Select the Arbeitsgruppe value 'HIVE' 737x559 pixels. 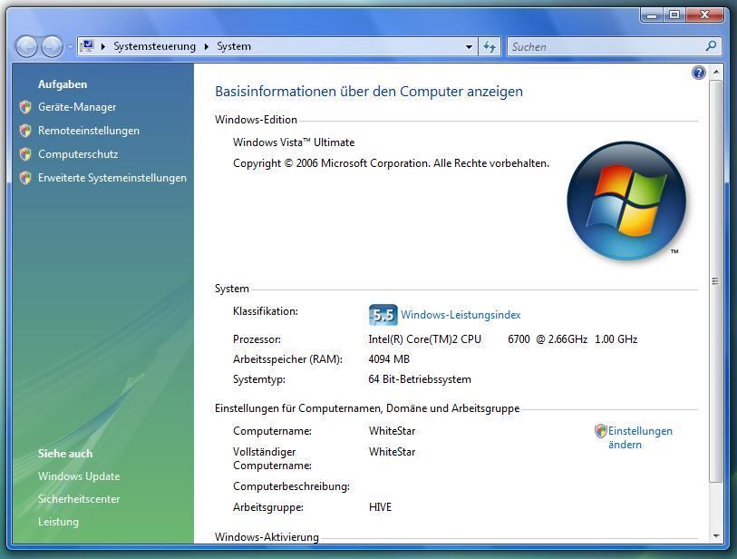tap(380, 507)
